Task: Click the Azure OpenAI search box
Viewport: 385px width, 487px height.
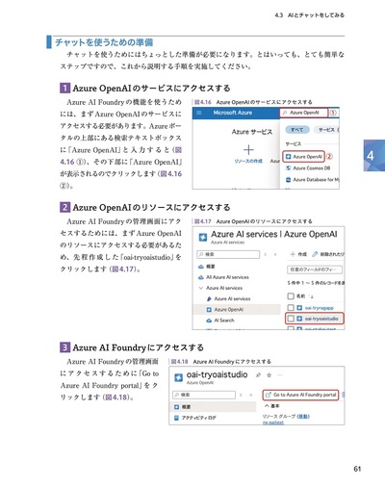Action: [x=304, y=113]
